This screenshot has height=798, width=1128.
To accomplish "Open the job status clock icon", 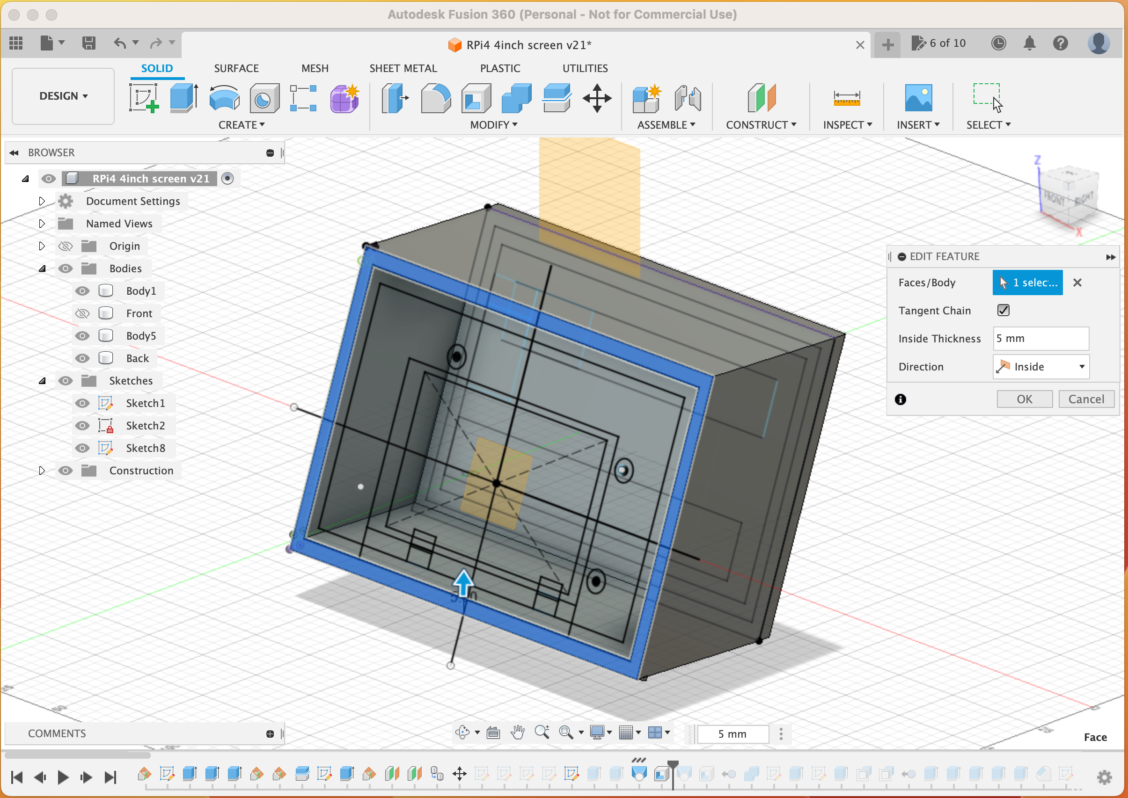I will click(x=998, y=43).
